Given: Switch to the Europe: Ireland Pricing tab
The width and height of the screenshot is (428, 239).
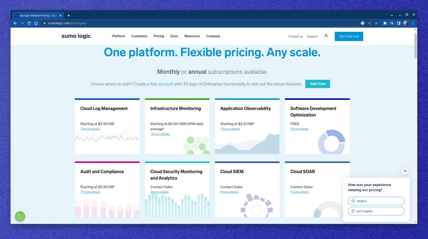Looking at the screenshot, I should [x=38, y=15].
